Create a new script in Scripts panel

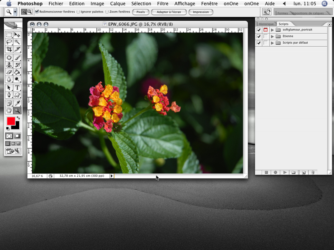coord(304,172)
